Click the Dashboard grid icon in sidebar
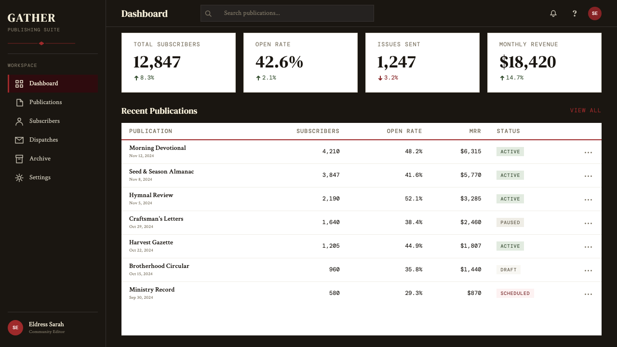Screen dimensions: 617x347 [x=19, y=84]
